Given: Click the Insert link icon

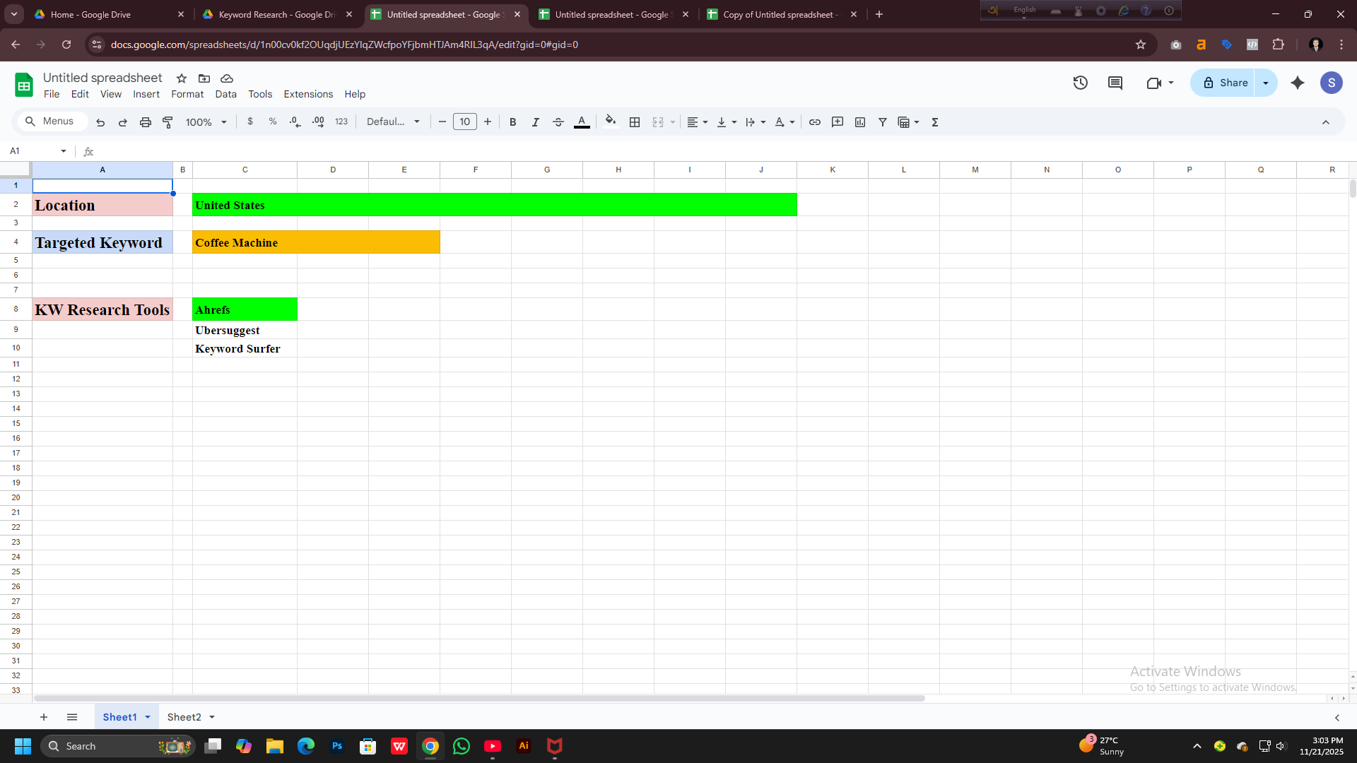Looking at the screenshot, I should [x=814, y=122].
